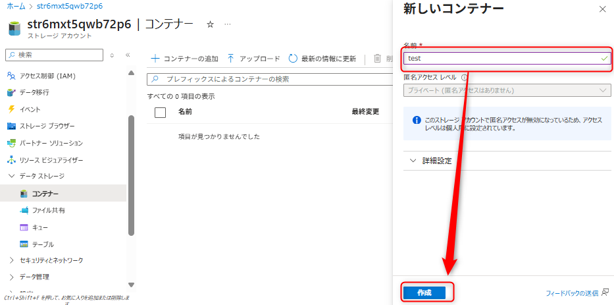
Task: Select コンテナー in the sidebar
Action: 63,193
